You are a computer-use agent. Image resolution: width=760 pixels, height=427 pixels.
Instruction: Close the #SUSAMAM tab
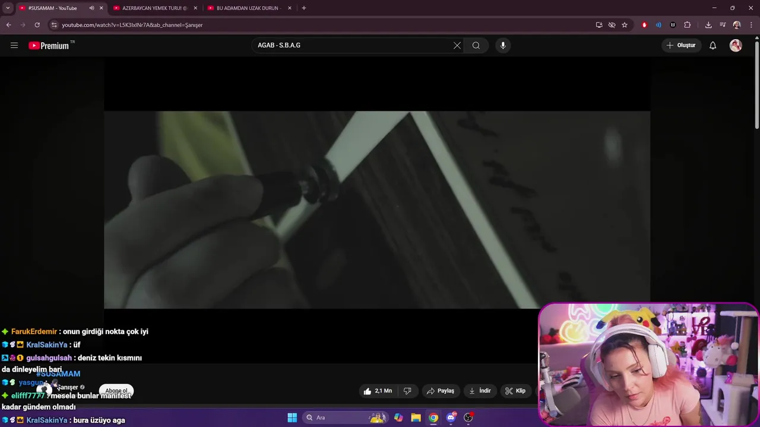pos(102,8)
